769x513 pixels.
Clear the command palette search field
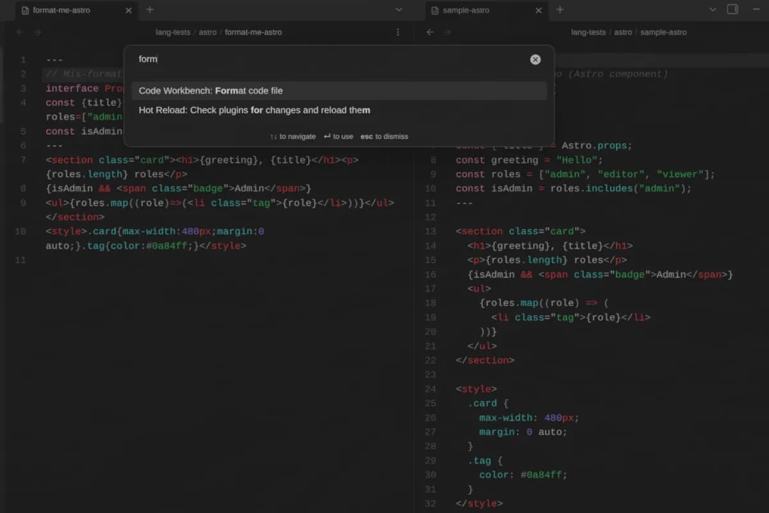point(535,60)
